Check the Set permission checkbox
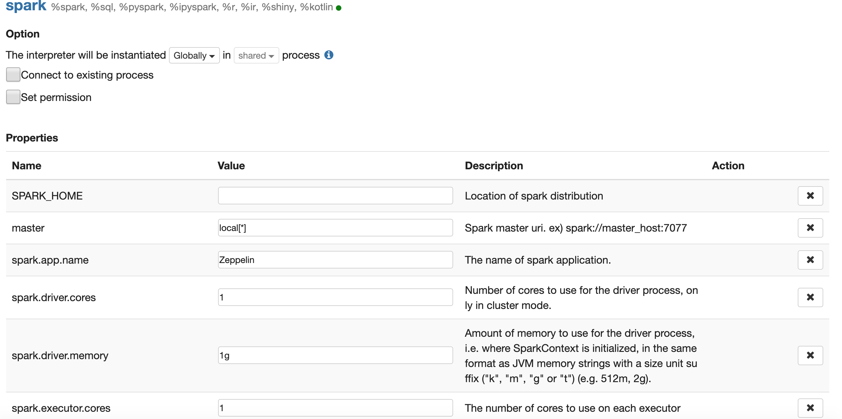842x419 pixels. [13, 97]
